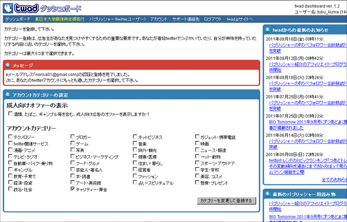The height and width of the screenshot is (222, 347).
Task: Check the 経済・投資 category
Action: coord(10,182)
